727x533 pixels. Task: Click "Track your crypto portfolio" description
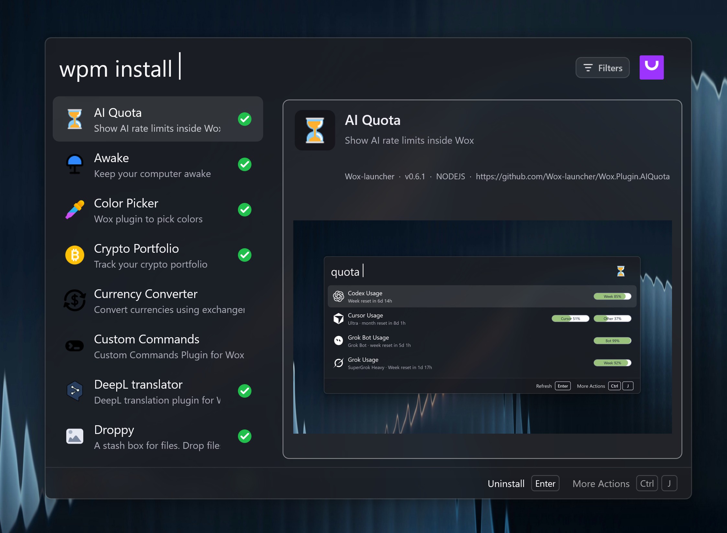(151, 264)
